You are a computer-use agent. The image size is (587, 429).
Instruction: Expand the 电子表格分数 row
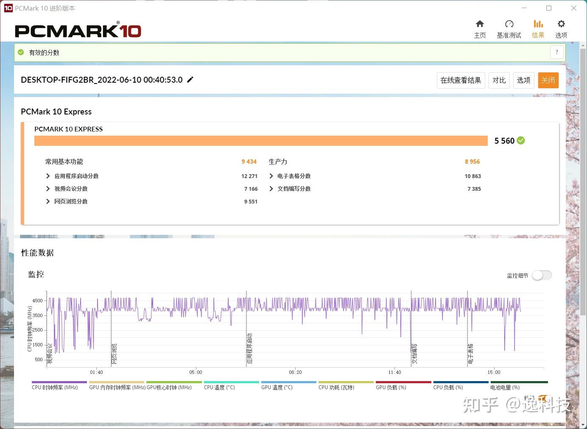click(x=271, y=176)
